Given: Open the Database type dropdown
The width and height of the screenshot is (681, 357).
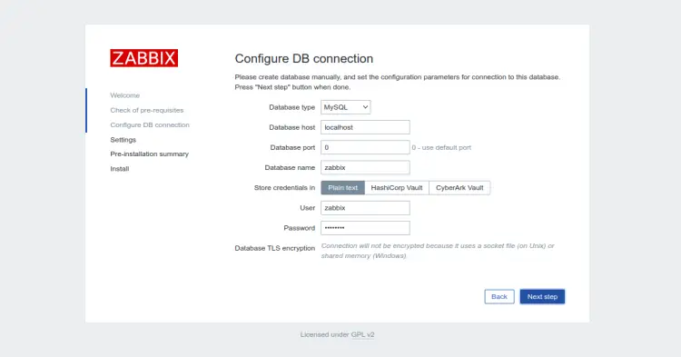Looking at the screenshot, I should 345,107.
